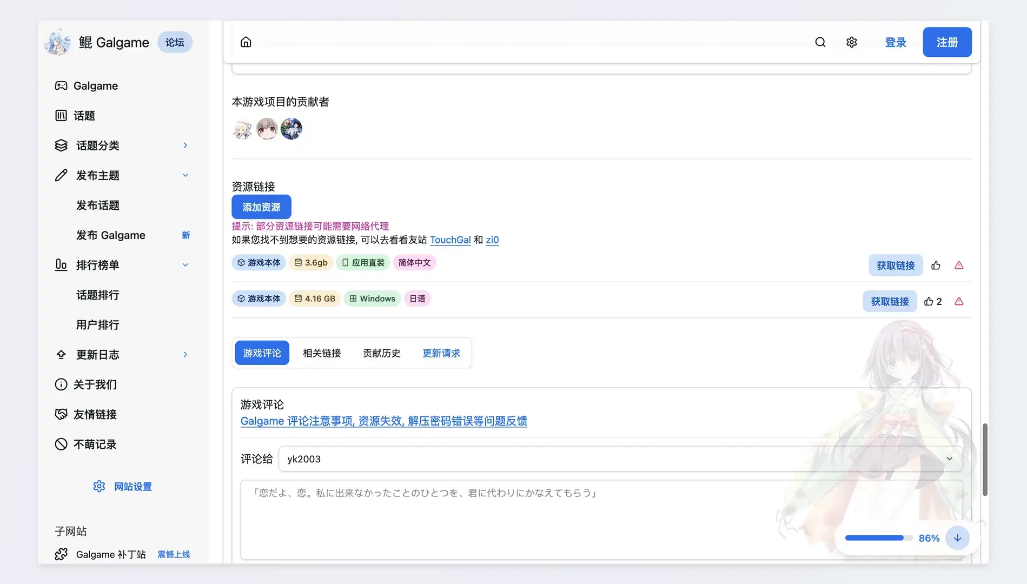The image size is (1027, 584).
Task: Open 友情链接 handshake icon
Action: (x=61, y=414)
